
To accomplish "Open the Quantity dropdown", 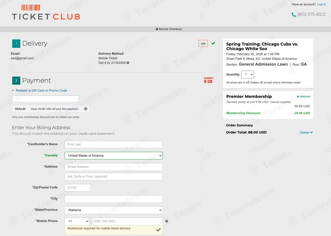I will 248,75.
